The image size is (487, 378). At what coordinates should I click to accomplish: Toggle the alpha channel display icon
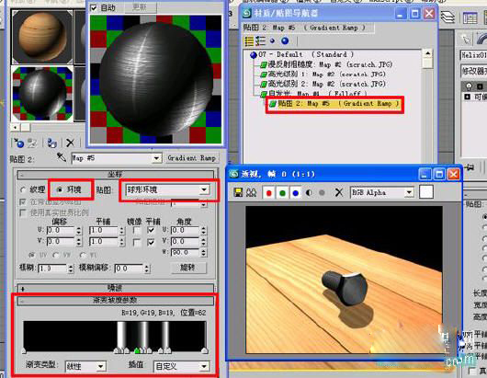tap(309, 193)
